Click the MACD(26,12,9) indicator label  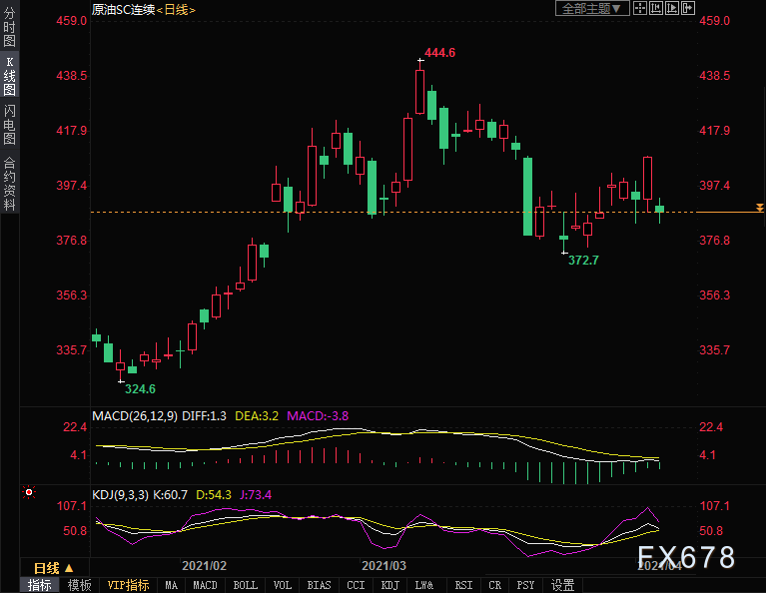[x=135, y=415]
